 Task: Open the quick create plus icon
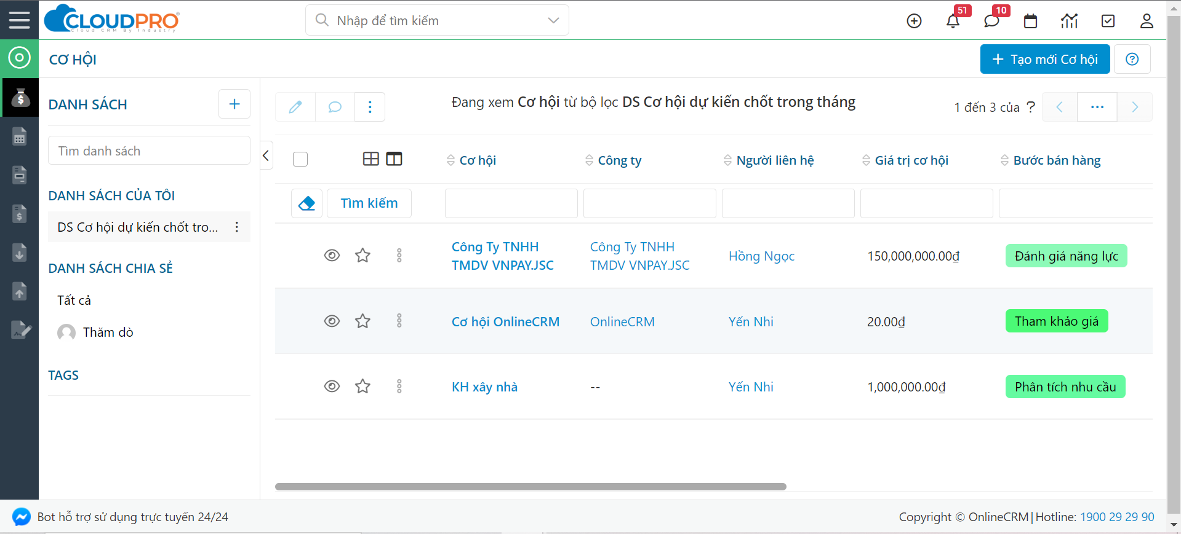point(914,21)
